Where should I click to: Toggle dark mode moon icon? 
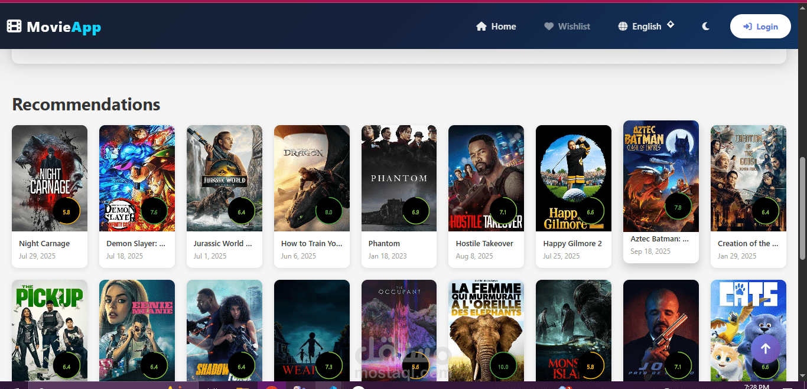(x=705, y=27)
